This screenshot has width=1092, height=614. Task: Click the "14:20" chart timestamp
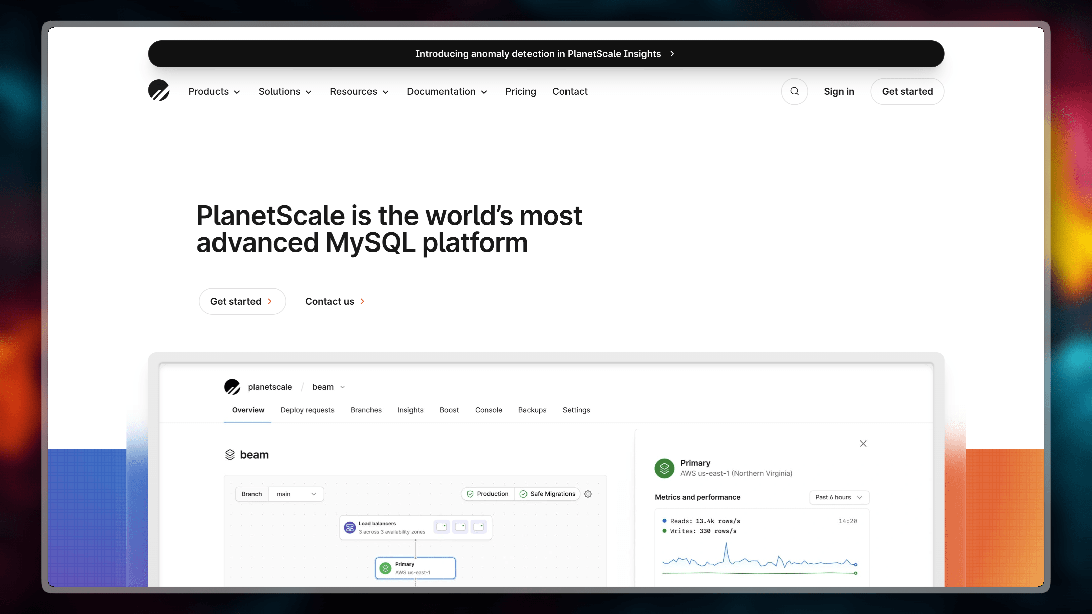847,521
